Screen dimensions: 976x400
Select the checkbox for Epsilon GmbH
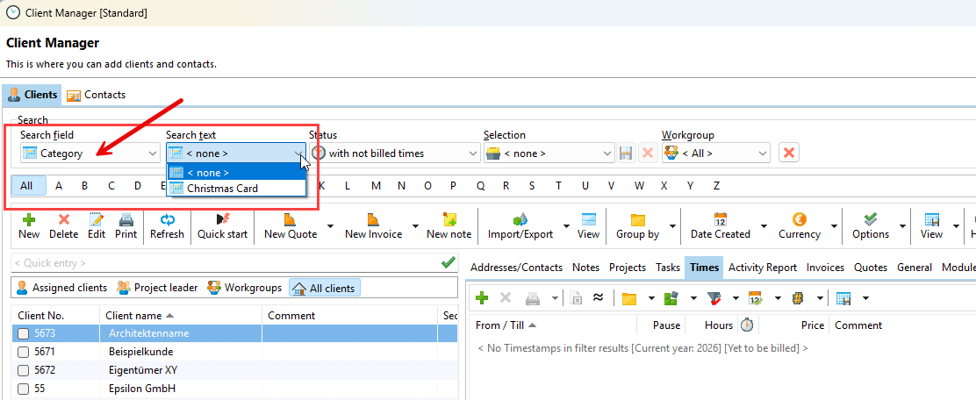[24, 389]
